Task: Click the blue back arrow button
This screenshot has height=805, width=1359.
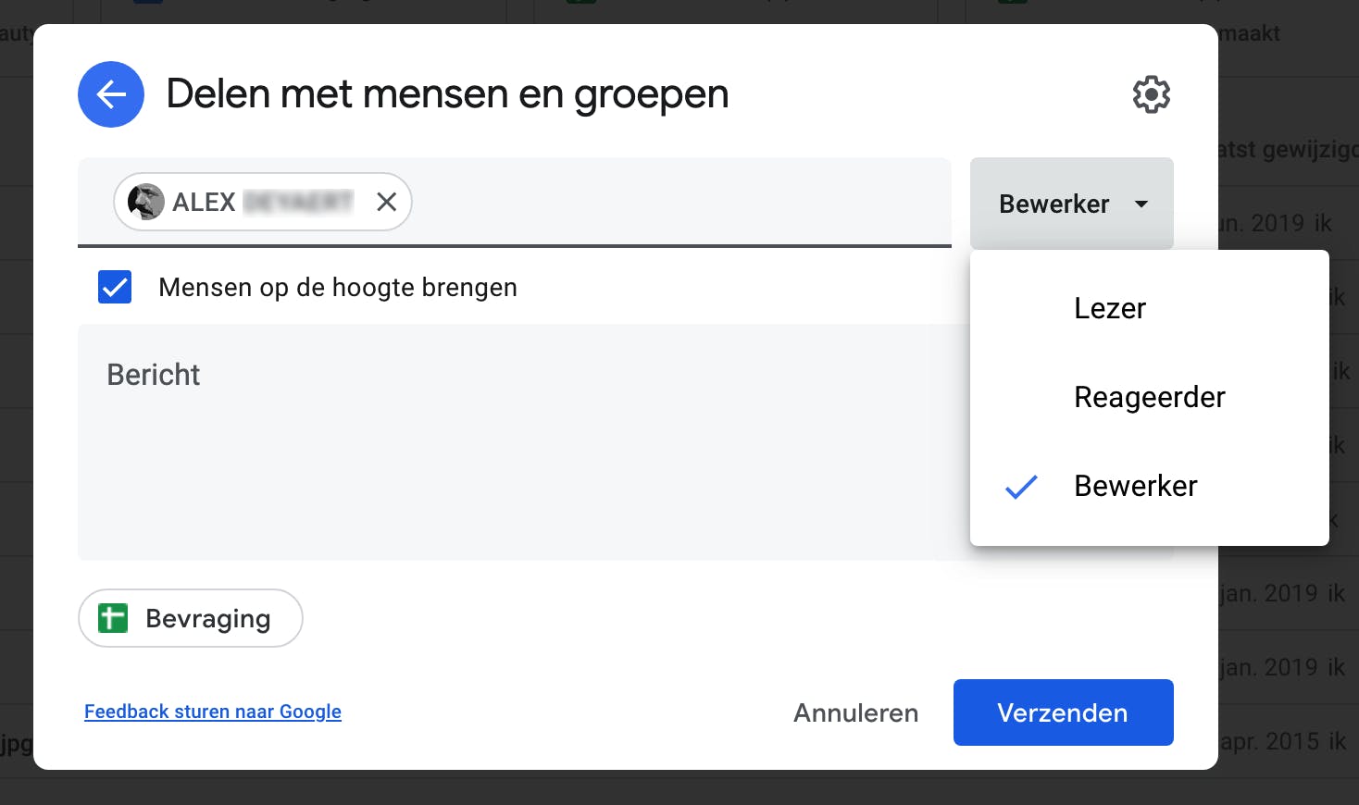Action: click(x=111, y=94)
